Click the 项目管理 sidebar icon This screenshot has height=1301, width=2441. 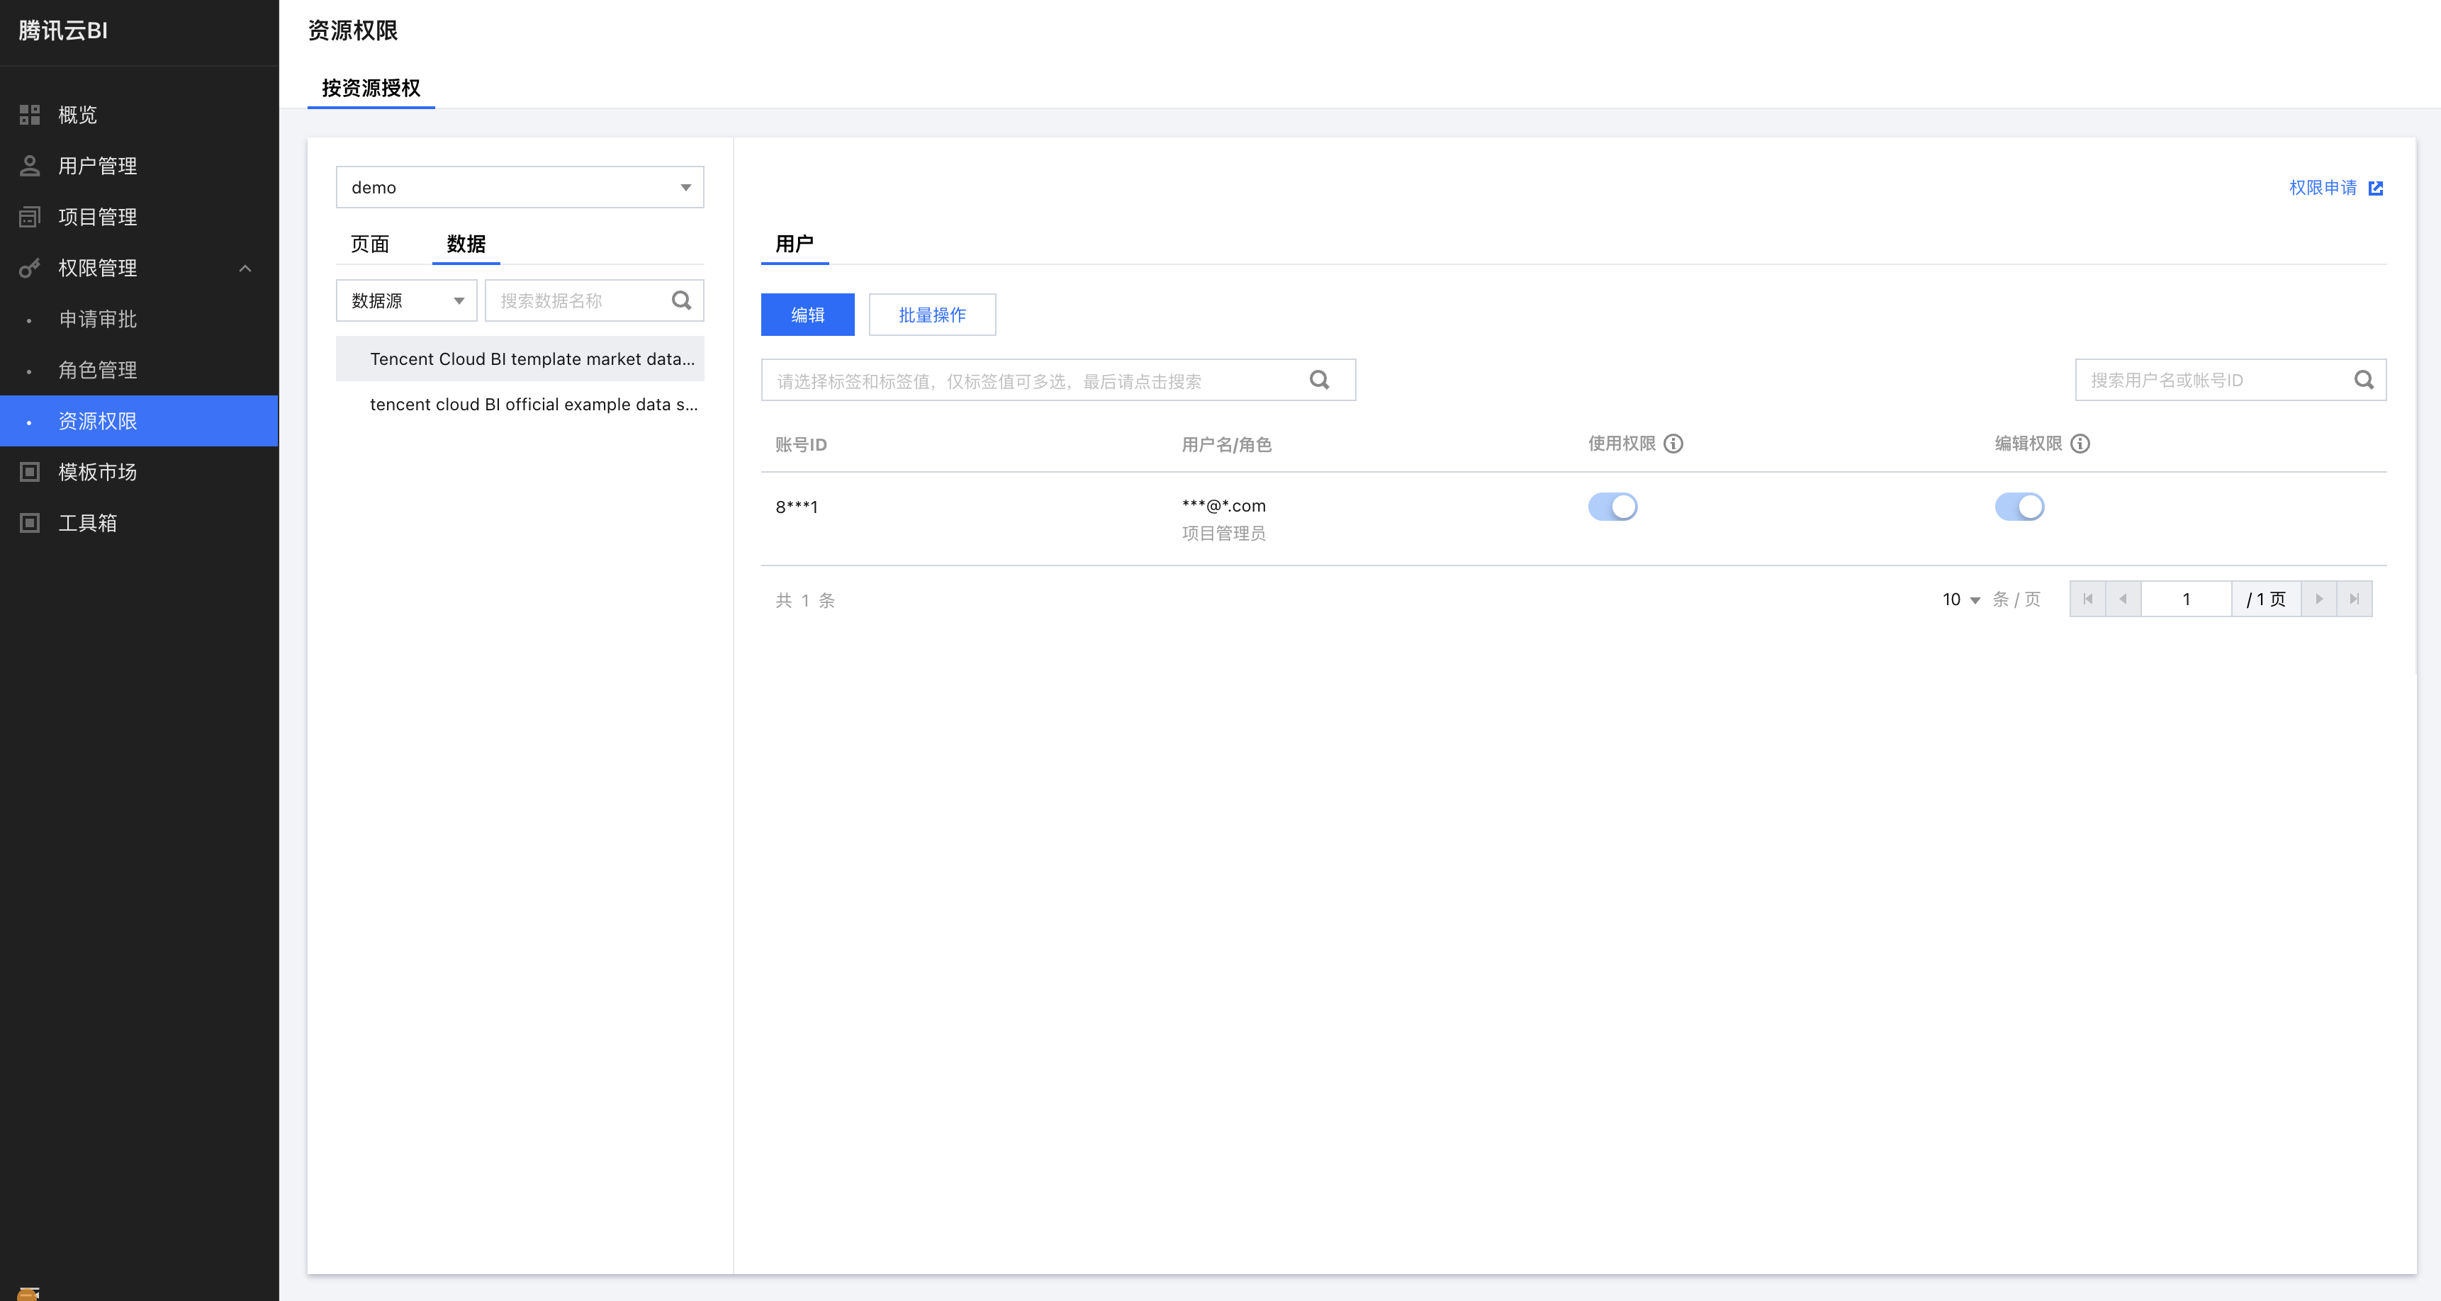pyautogui.click(x=29, y=217)
